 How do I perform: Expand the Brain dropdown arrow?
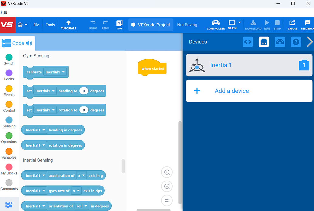click(239, 22)
